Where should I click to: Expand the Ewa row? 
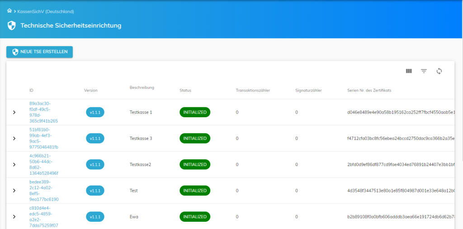click(14, 217)
